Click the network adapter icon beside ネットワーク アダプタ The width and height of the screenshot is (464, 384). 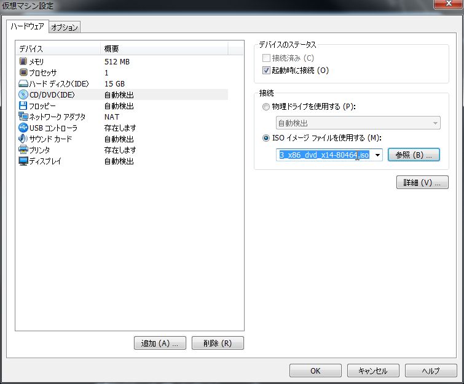click(23, 117)
